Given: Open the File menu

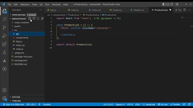Looking at the screenshot, I should [9, 4].
